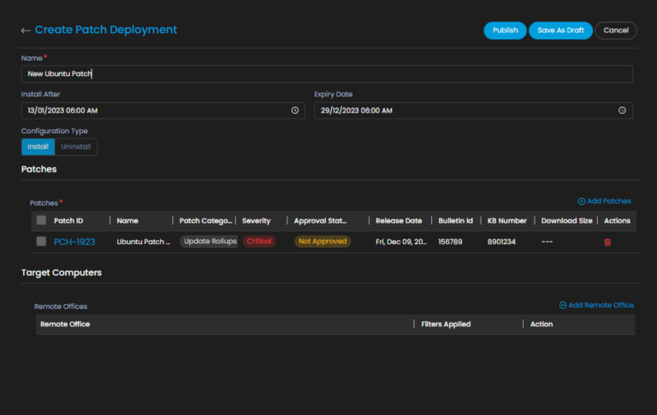Viewport: 657px width, 415px height.
Task: Sort by the Release Date column header
Action: pos(399,220)
